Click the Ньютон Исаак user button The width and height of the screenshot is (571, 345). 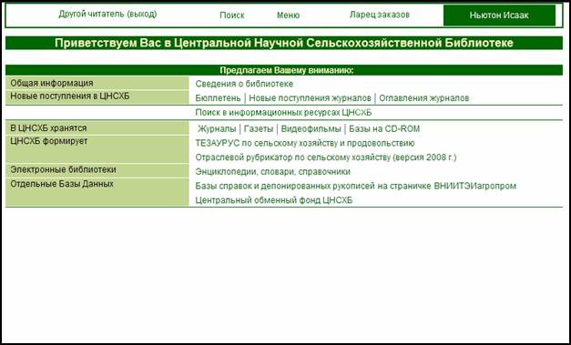click(x=499, y=15)
